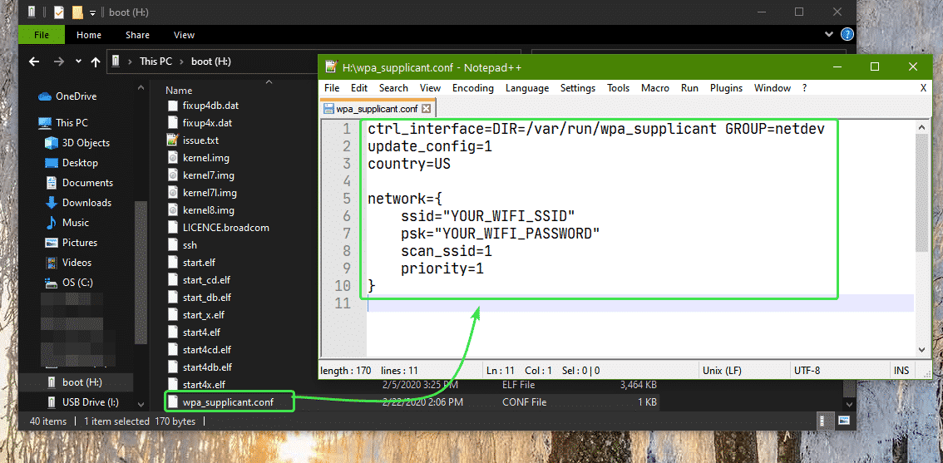Open the Encoding menu in Notepad++
Screen dimensions: 943x463
(x=472, y=88)
